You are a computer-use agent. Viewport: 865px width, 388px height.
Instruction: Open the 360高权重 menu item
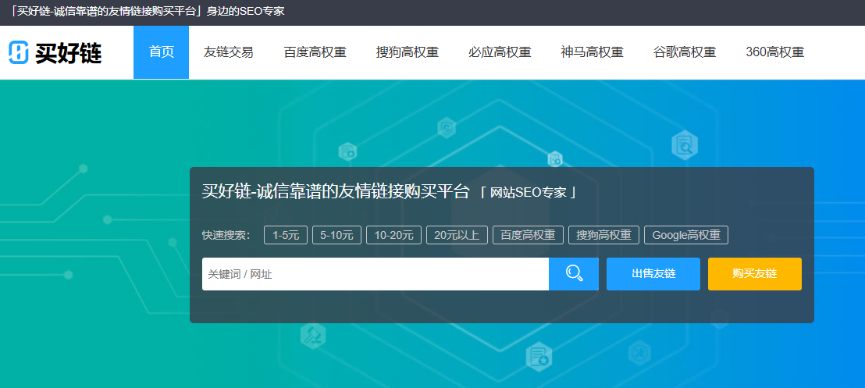tap(775, 52)
